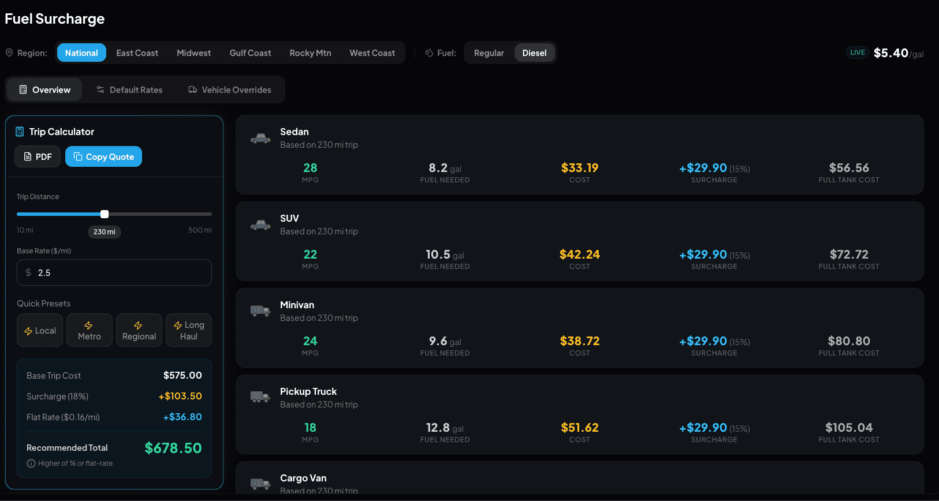Click the Base Trip Cost $575.00 value

tap(182, 375)
